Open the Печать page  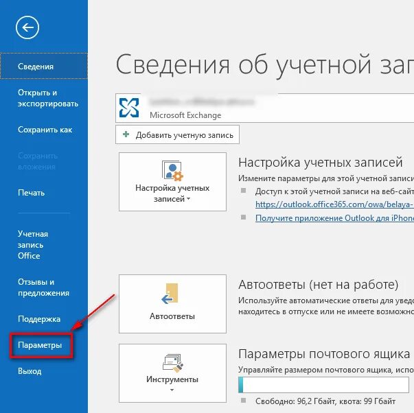(31, 193)
